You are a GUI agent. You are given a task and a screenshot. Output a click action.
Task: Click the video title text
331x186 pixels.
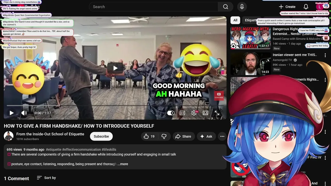[79, 126]
